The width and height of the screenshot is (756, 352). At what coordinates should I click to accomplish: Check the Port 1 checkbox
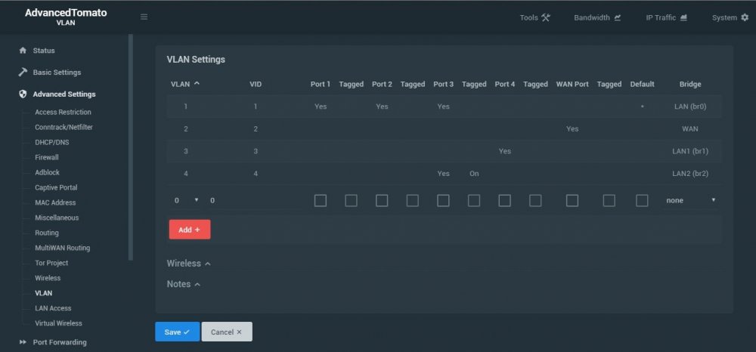click(x=320, y=200)
